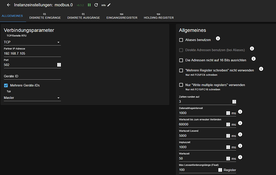Focus the Datenabfrageintervall value field
Screen dimensions: 276x175
click(202, 113)
